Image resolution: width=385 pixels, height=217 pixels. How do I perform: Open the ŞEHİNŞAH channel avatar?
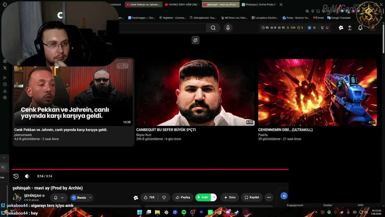[17, 198]
